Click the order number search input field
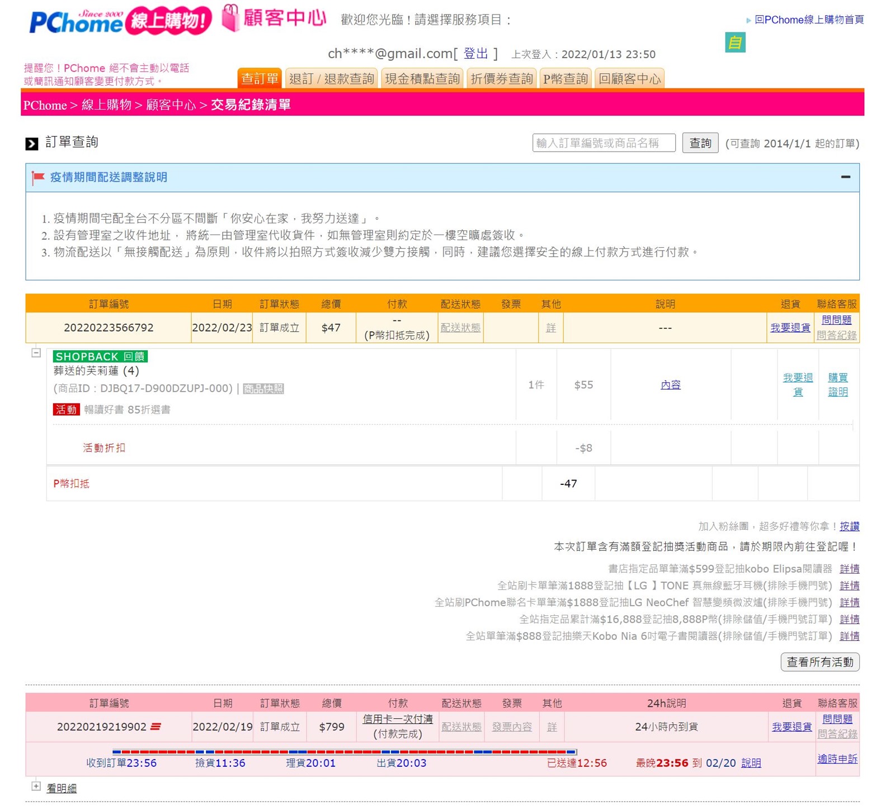Image resolution: width=895 pixels, height=806 pixels. [x=603, y=143]
